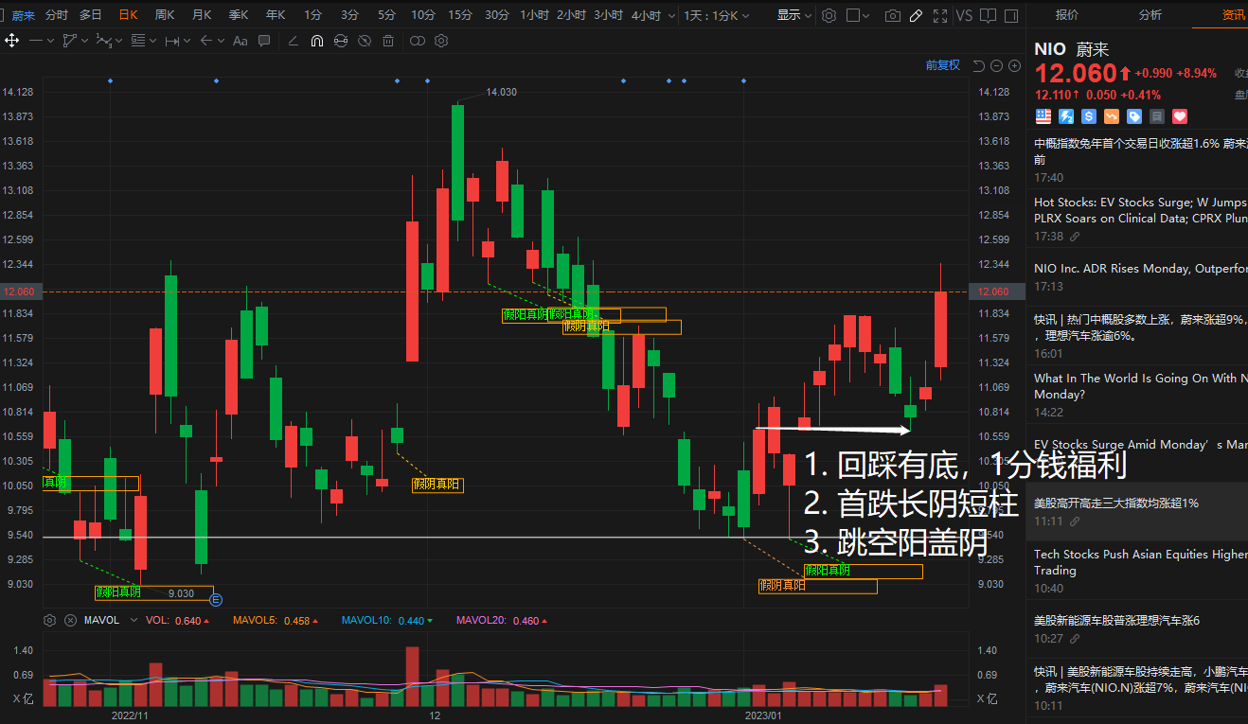This screenshot has height=724, width=1248.
Task: Click the E earnings marker on chart
Action: coord(216,599)
